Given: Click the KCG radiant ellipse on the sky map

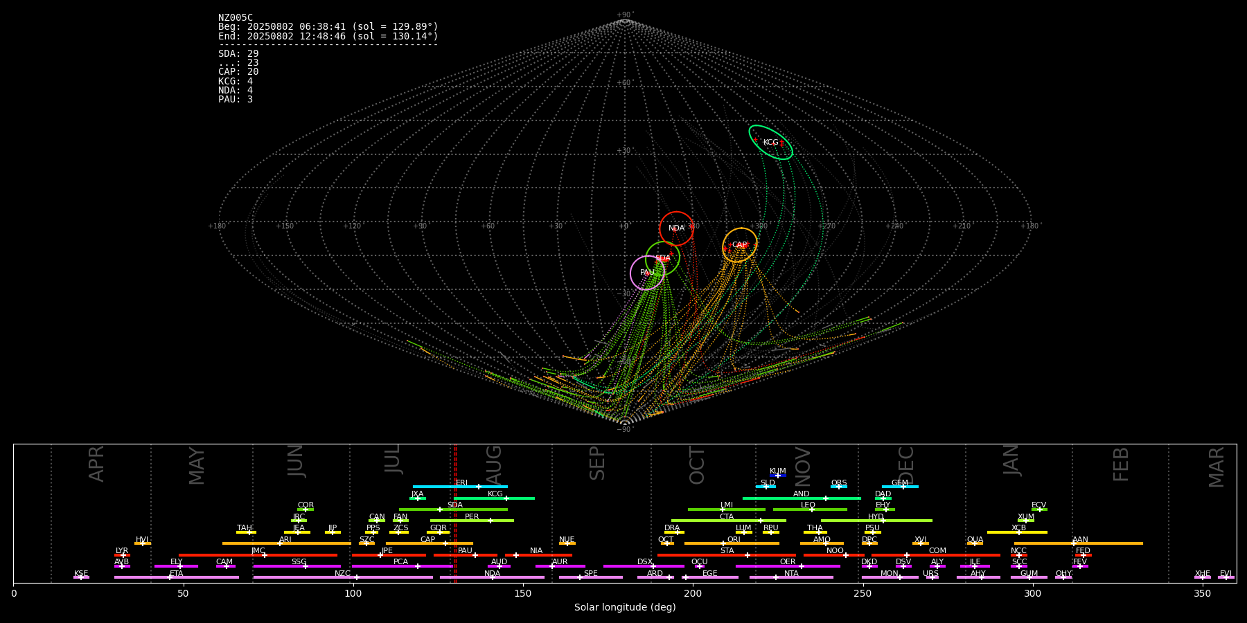Looking at the screenshot, I should click(x=770, y=142).
